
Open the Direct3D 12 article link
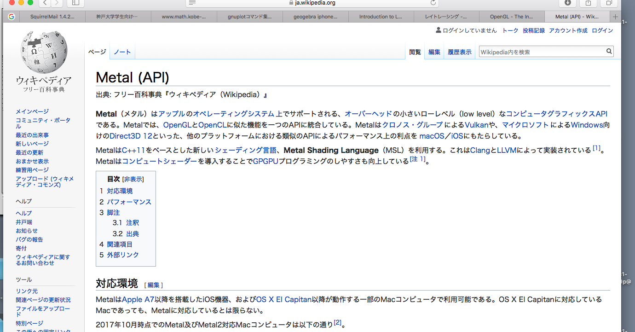(131, 136)
